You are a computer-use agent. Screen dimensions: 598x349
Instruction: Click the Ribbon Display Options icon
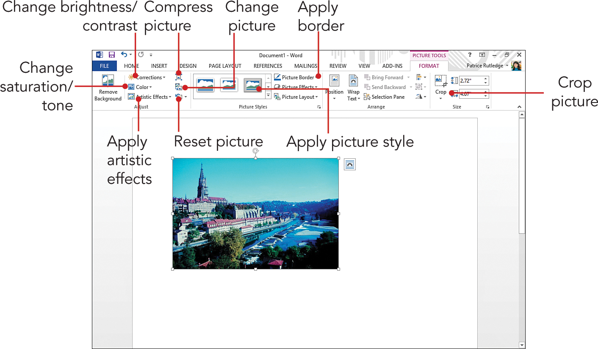[482, 55]
